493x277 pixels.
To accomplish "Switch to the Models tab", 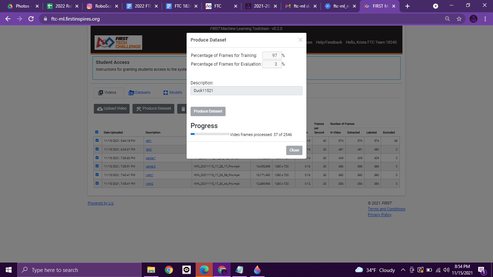I will pos(173,93).
